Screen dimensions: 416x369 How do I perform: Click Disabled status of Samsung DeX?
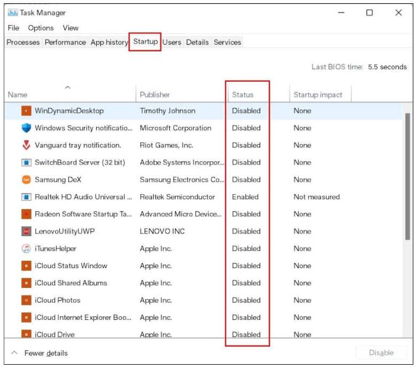click(246, 180)
